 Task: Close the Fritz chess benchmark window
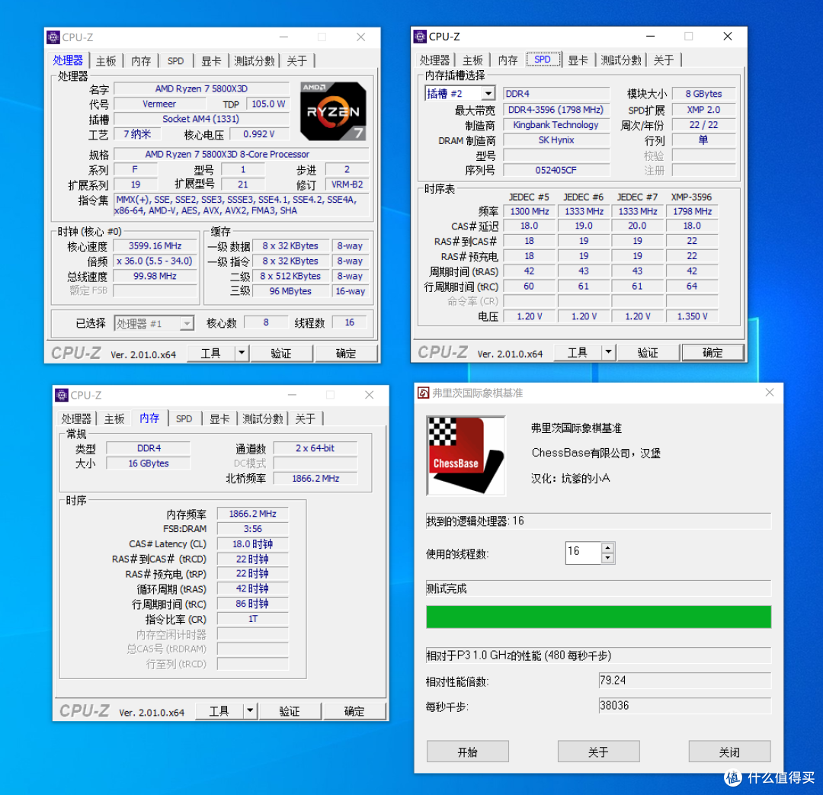(770, 393)
